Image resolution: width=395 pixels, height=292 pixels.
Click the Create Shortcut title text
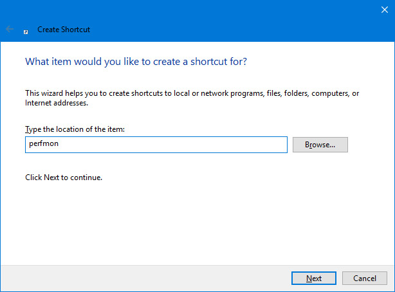pos(64,30)
